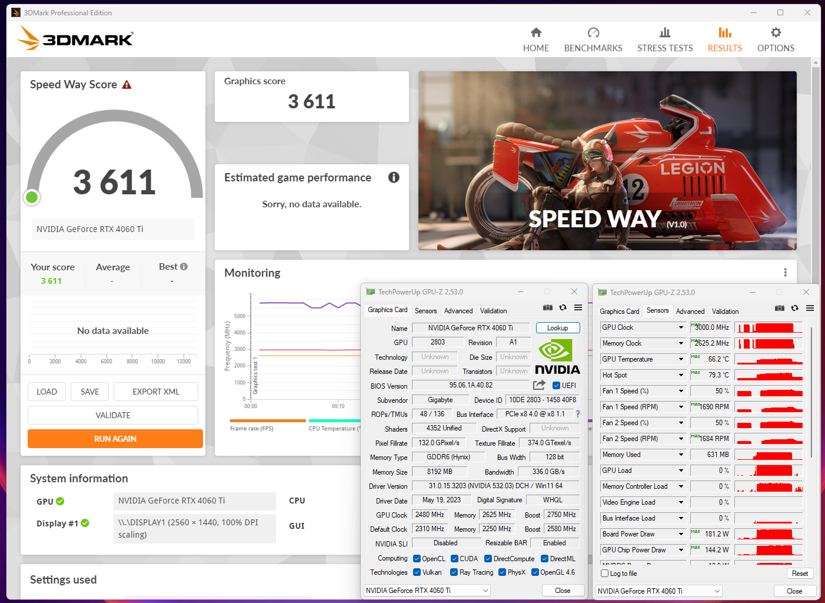The image size is (825, 603).
Task: Open Advanced tab in Sensors window
Action: (690, 312)
